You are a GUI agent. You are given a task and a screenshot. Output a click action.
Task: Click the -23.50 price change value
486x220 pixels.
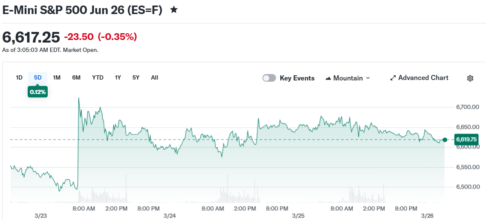[x=79, y=37]
